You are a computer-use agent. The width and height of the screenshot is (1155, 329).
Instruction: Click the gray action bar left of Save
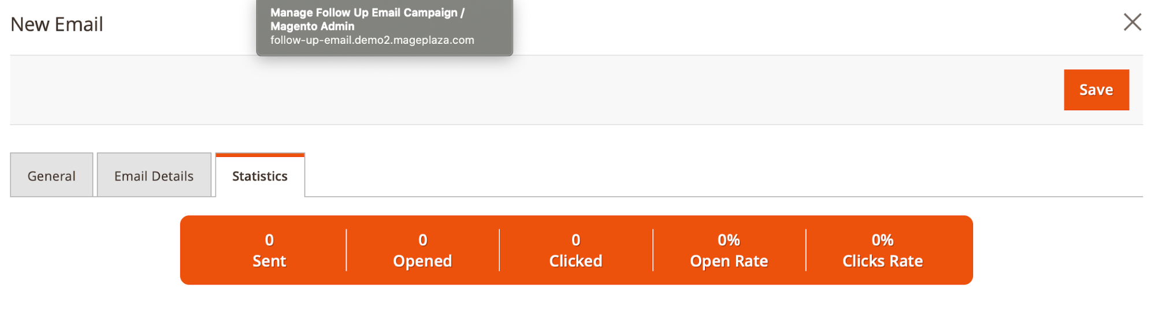(520, 90)
